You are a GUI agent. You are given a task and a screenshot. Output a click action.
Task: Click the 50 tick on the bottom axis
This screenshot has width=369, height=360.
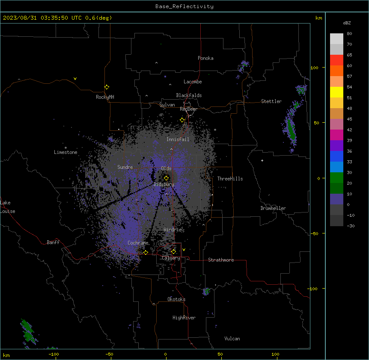click(220, 354)
